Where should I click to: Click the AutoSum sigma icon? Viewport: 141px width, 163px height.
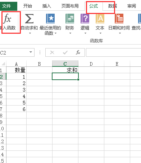29,19
